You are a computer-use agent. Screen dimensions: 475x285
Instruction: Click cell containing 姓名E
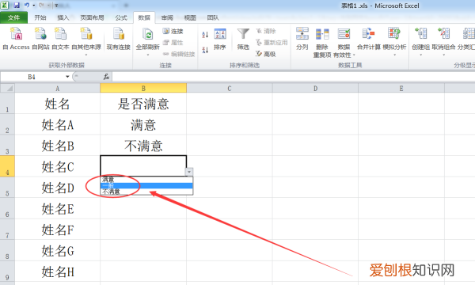[x=58, y=208]
